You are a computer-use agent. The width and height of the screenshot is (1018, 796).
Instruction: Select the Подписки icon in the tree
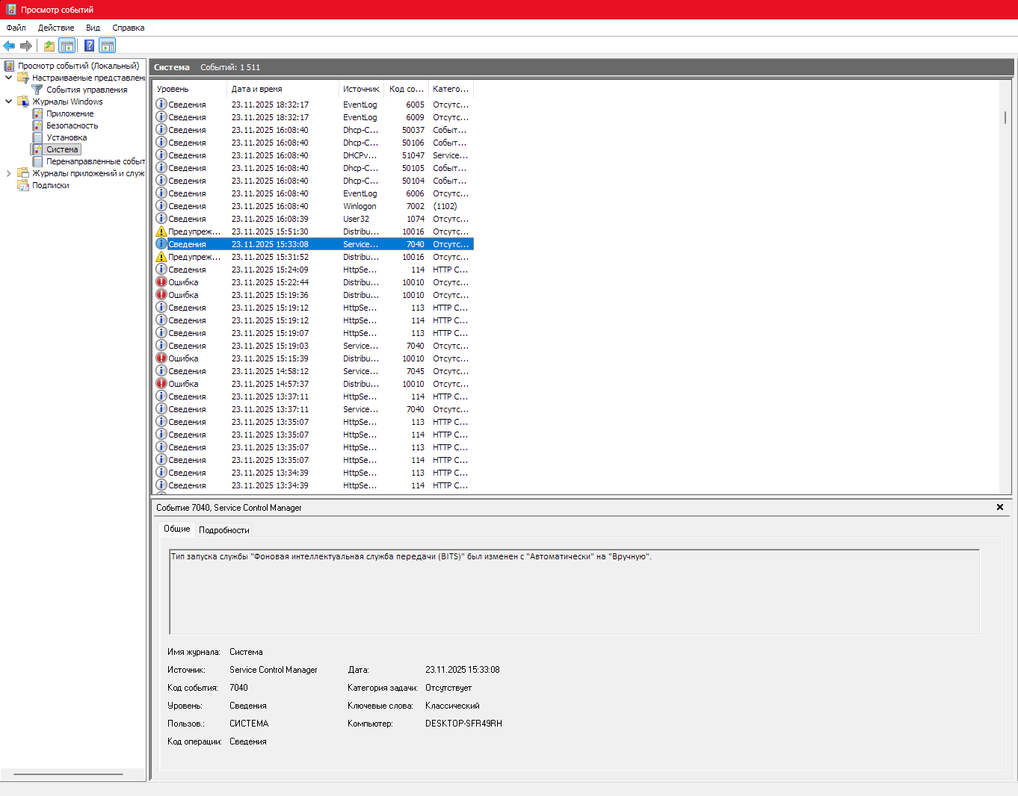point(23,185)
